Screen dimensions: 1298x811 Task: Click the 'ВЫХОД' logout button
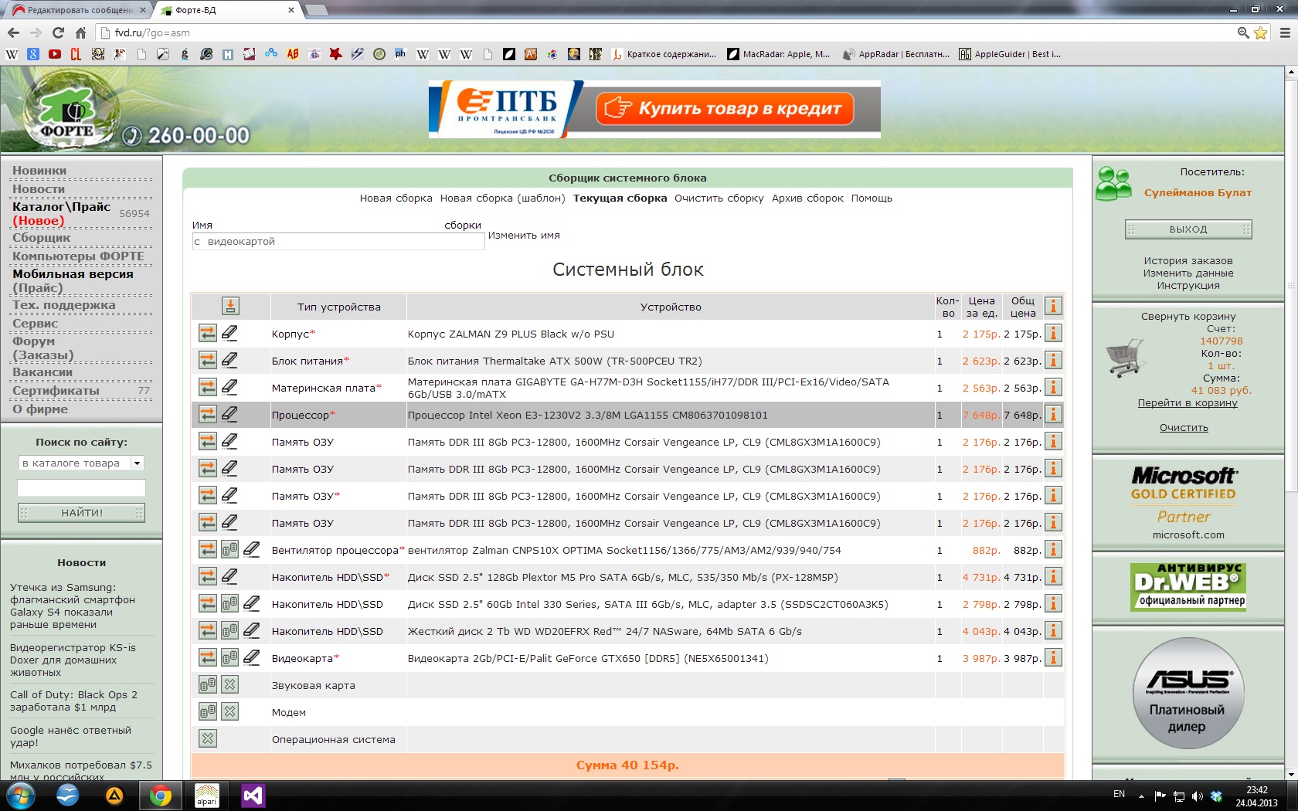click(1188, 229)
